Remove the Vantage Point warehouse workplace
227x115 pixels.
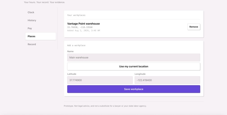pyautogui.click(x=194, y=27)
